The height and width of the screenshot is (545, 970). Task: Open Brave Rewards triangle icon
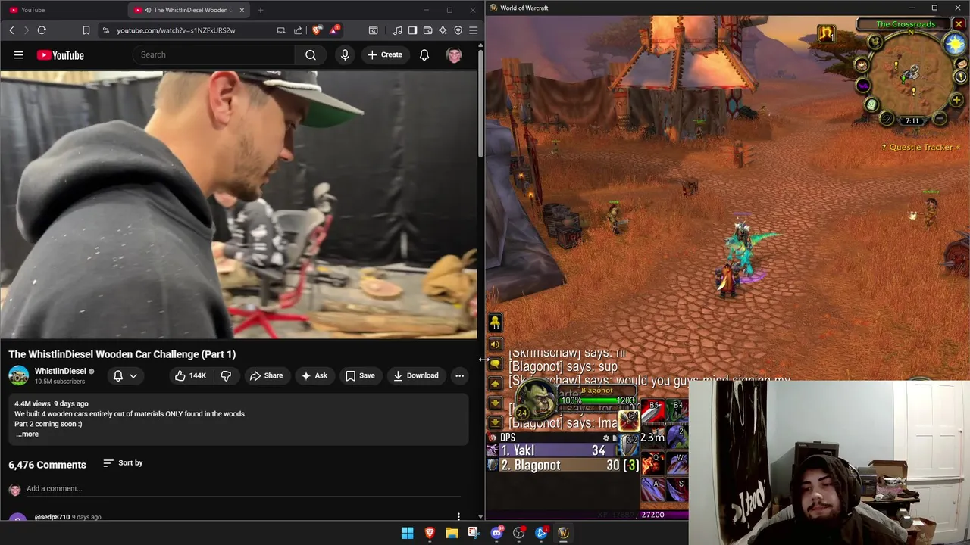tap(334, 30)
